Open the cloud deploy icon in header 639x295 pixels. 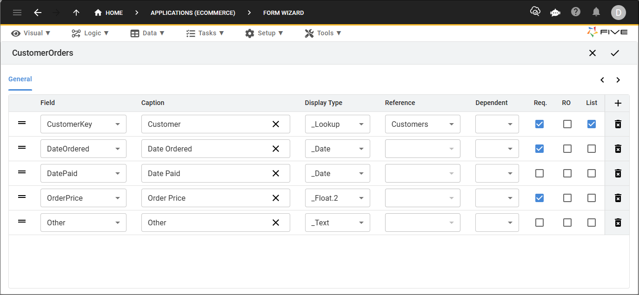pos(535,12)
